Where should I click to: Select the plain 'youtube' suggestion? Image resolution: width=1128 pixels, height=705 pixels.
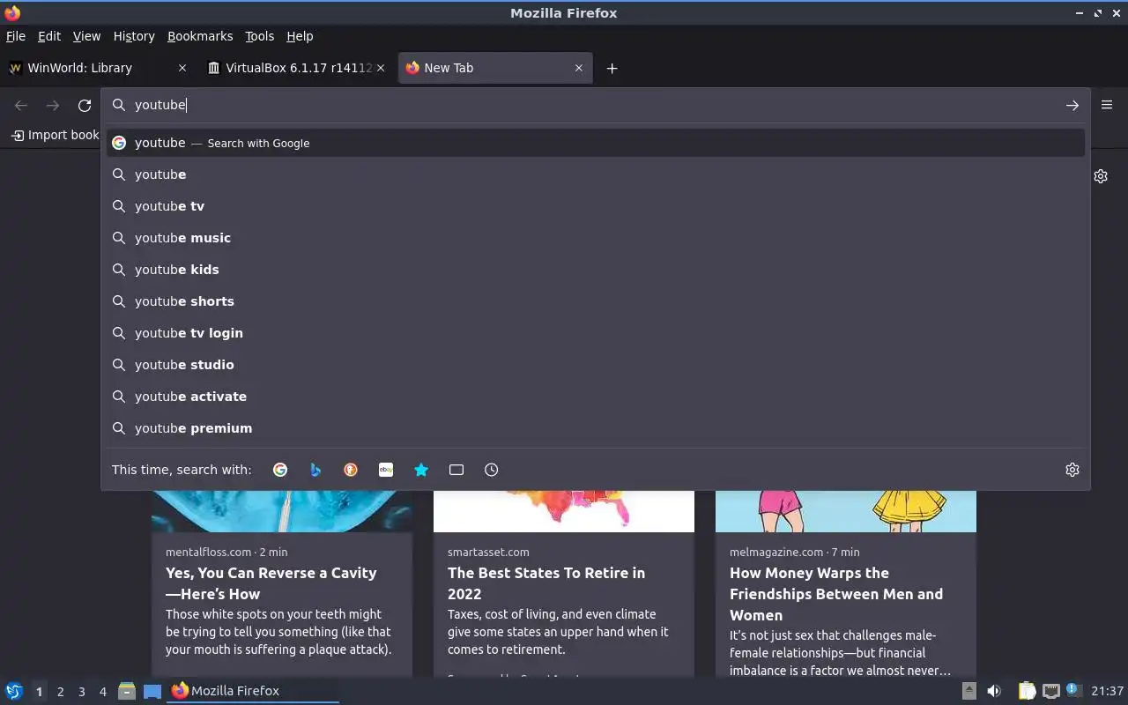[596, 174]
